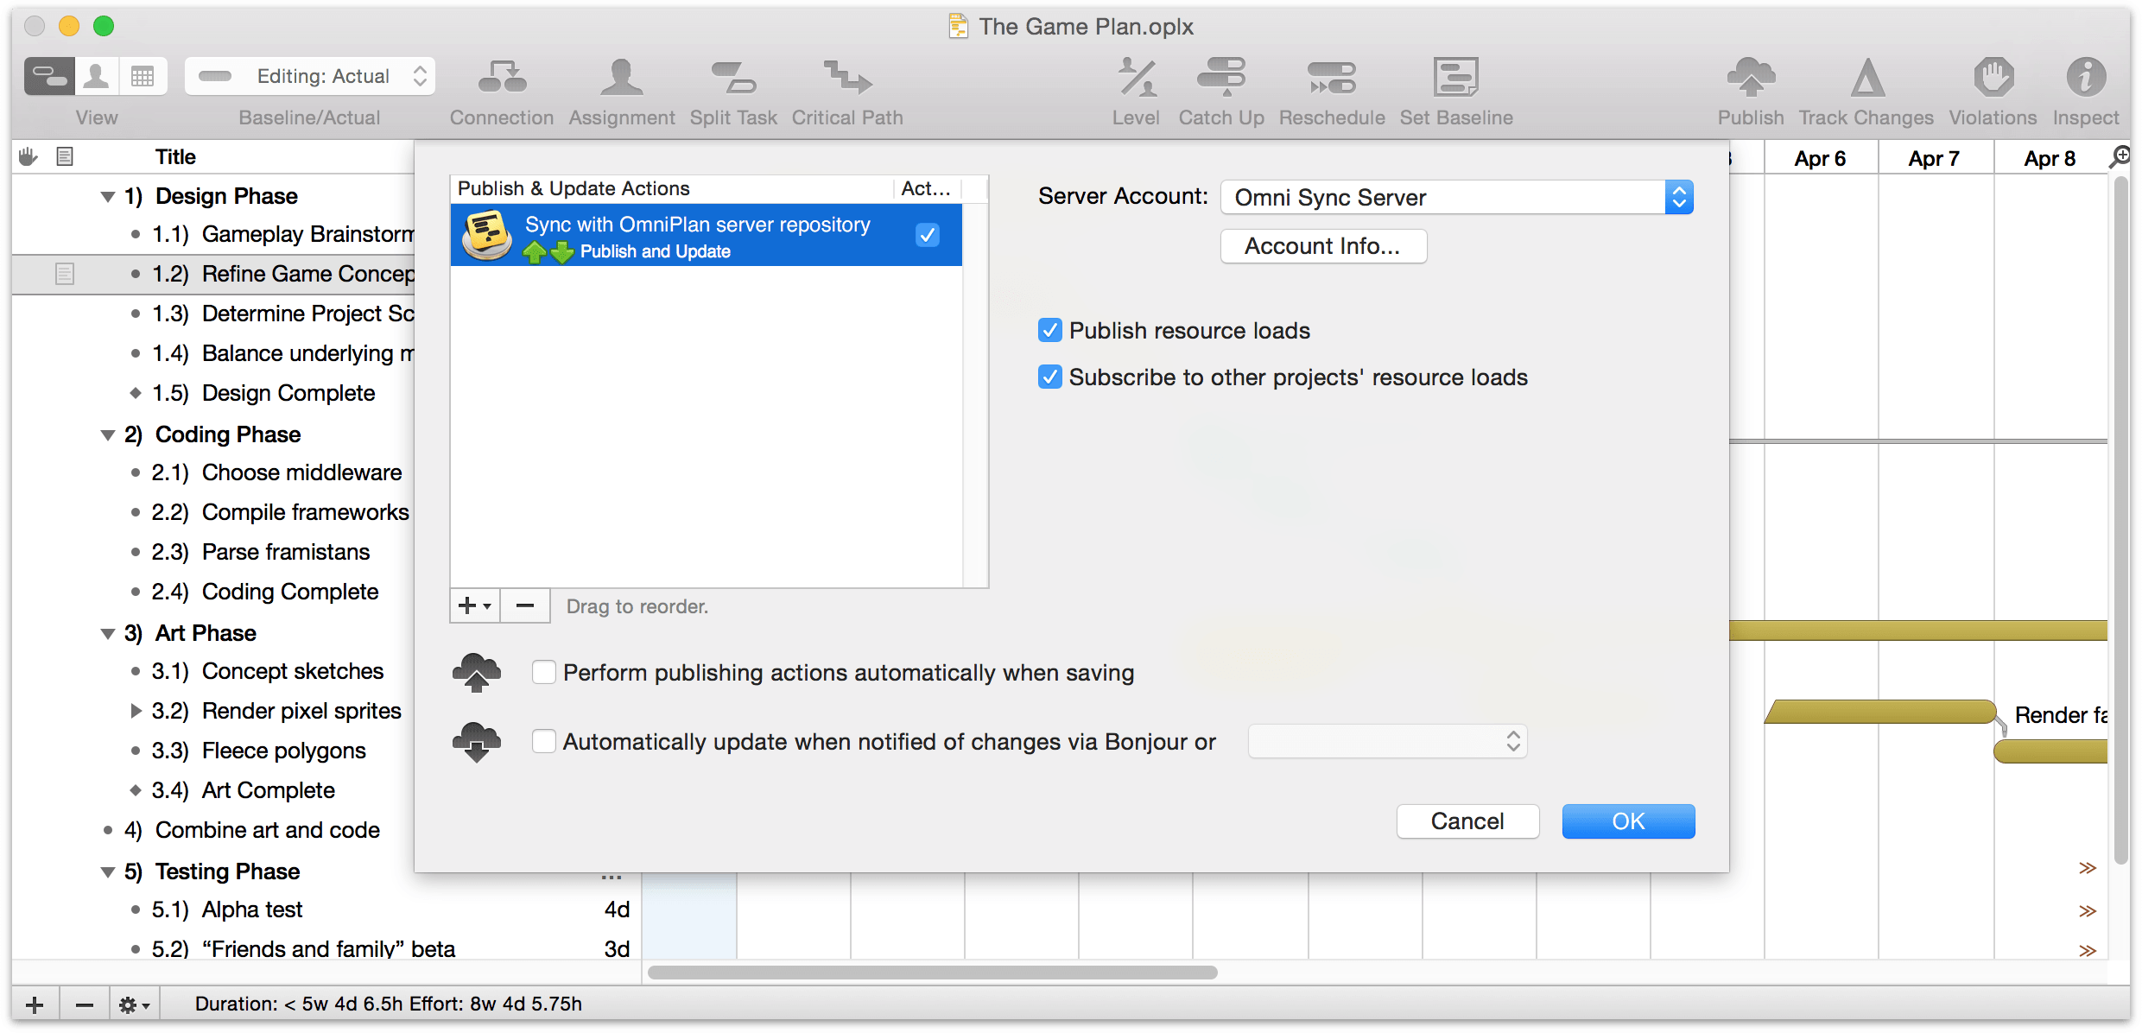Viewport: 2142px width, 1033px height.
Task: Toggle Publish resource loads checkbox
Action: (1052, 329)
